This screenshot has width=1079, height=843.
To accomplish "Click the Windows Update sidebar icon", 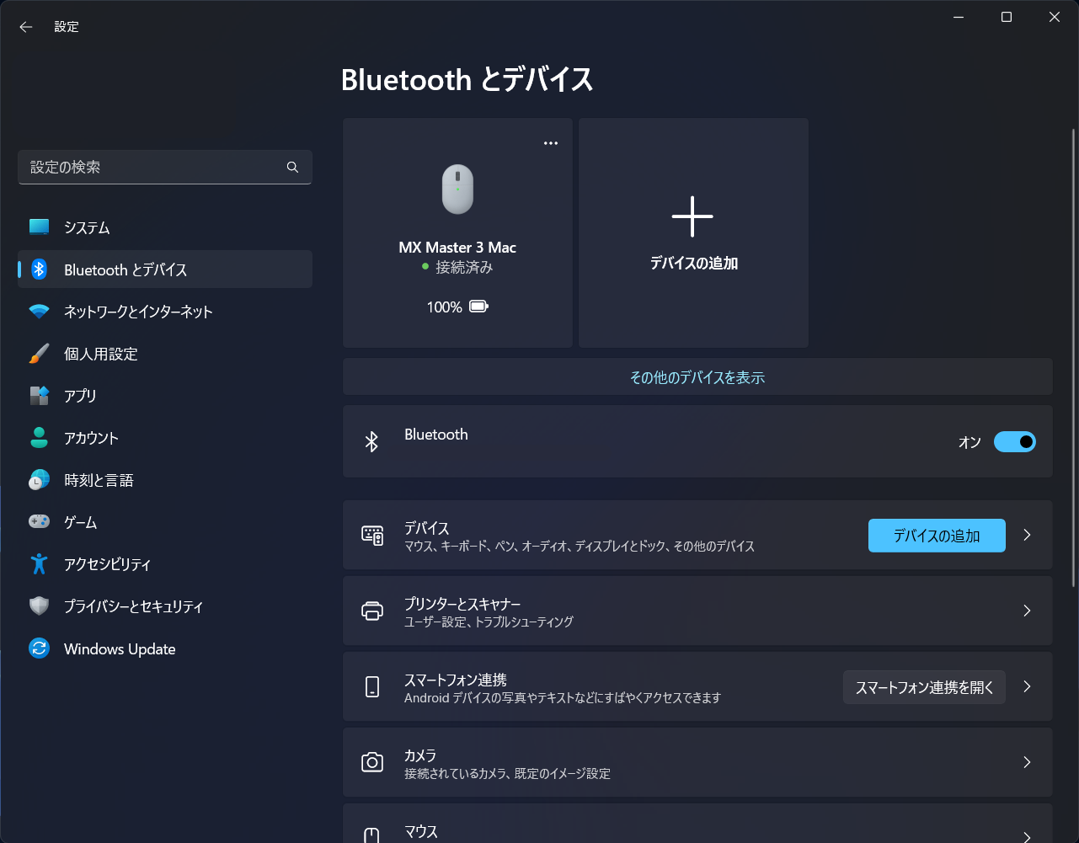I will [x=40, y=648].
